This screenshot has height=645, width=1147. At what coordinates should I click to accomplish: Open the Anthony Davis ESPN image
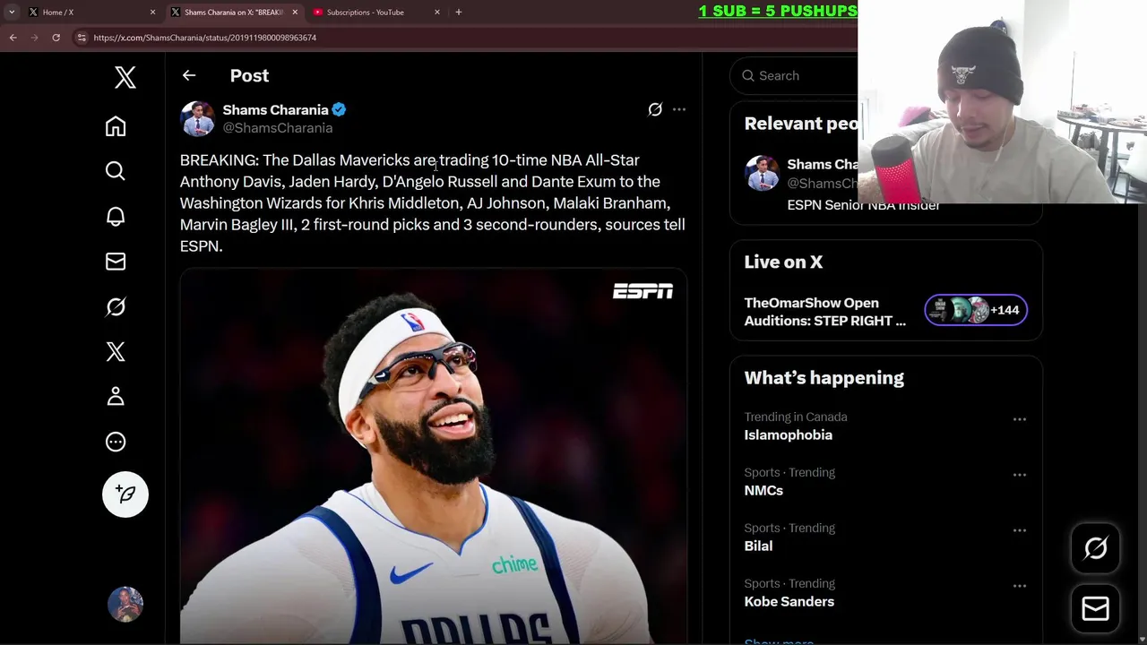(434, 456)
